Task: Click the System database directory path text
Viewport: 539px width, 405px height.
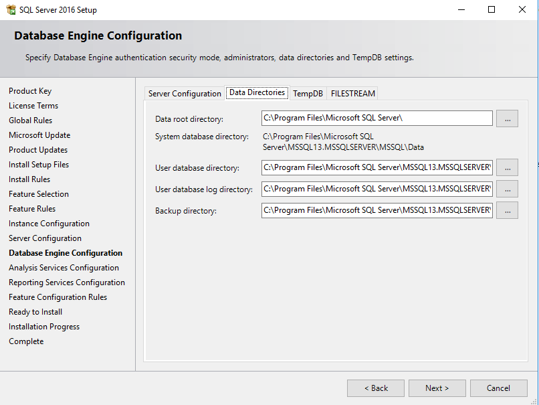Action: tap(343, 142)
